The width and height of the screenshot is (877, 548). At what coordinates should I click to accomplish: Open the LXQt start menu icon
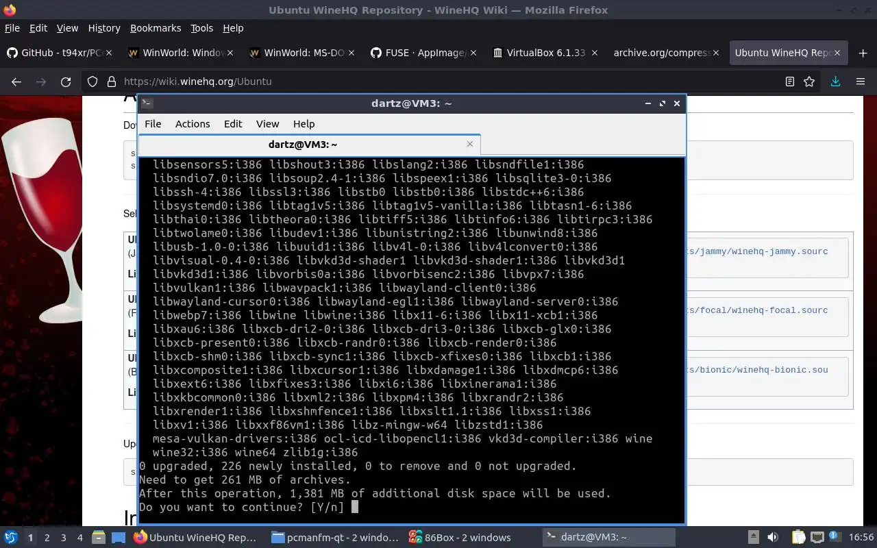click(x=11, y=538)
